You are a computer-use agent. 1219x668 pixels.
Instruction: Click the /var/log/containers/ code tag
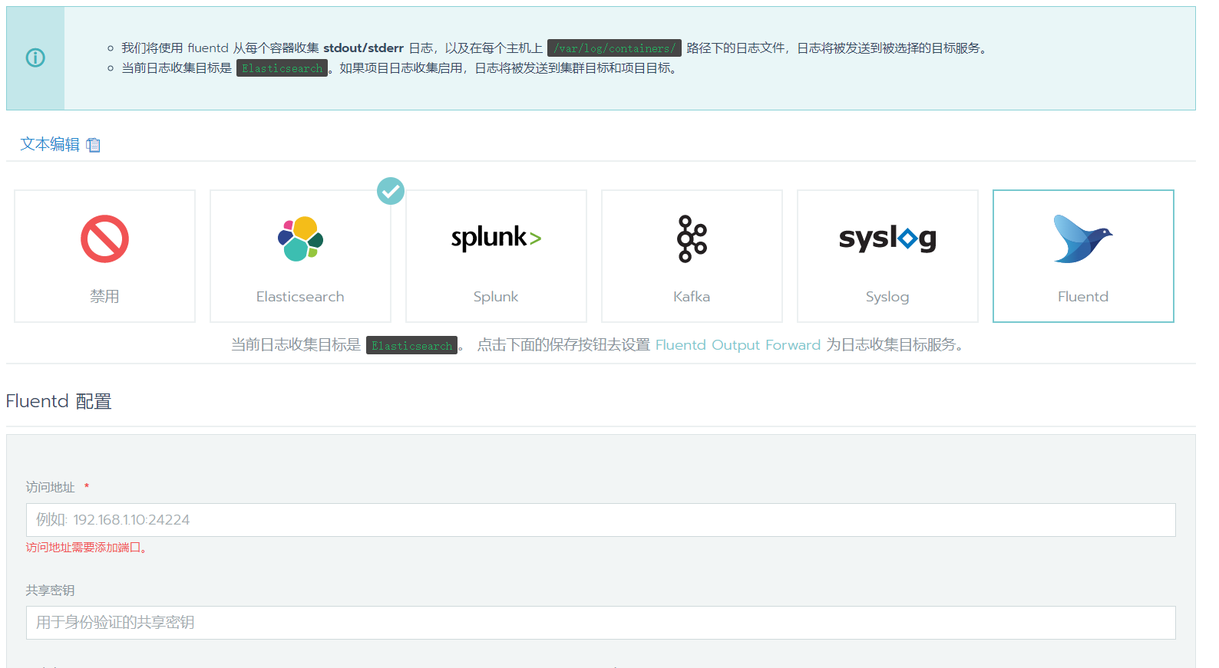coord(614,48)
